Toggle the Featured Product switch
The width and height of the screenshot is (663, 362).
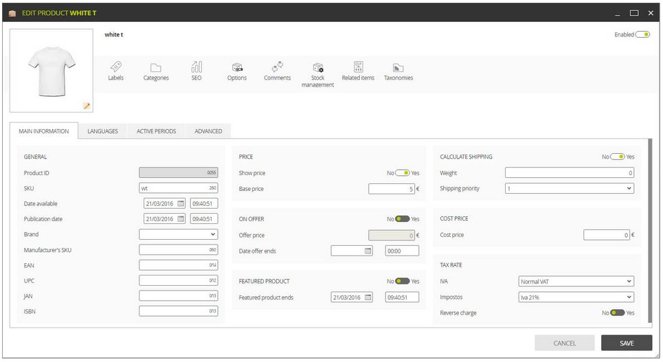(402, 281)
